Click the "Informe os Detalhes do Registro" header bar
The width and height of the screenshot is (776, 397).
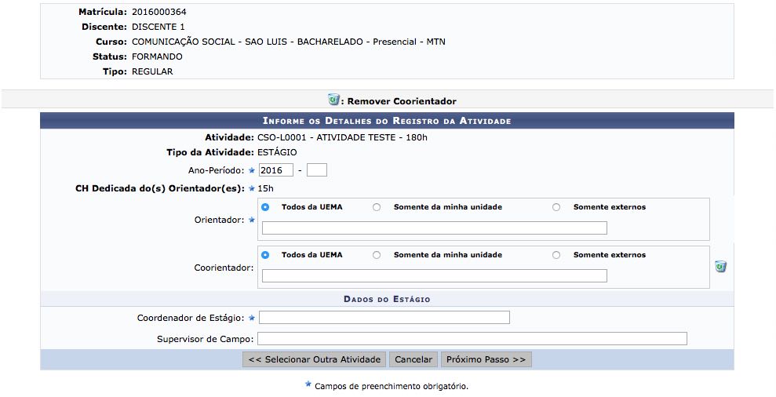[x=387, y=121]
